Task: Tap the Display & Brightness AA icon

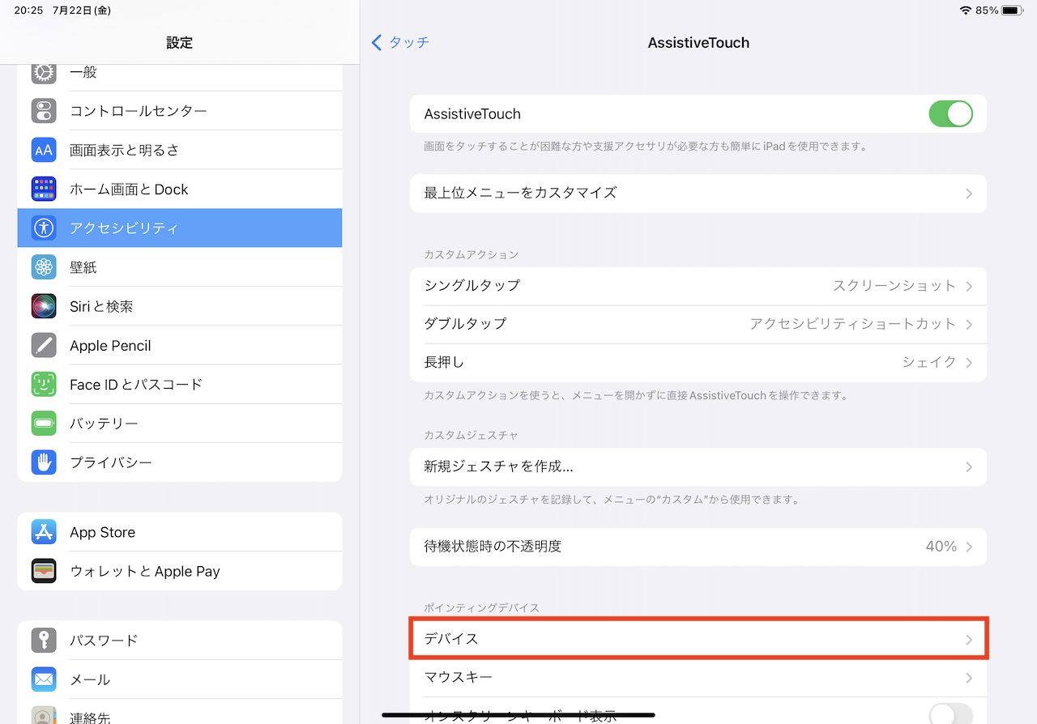Action: (44, 150)
